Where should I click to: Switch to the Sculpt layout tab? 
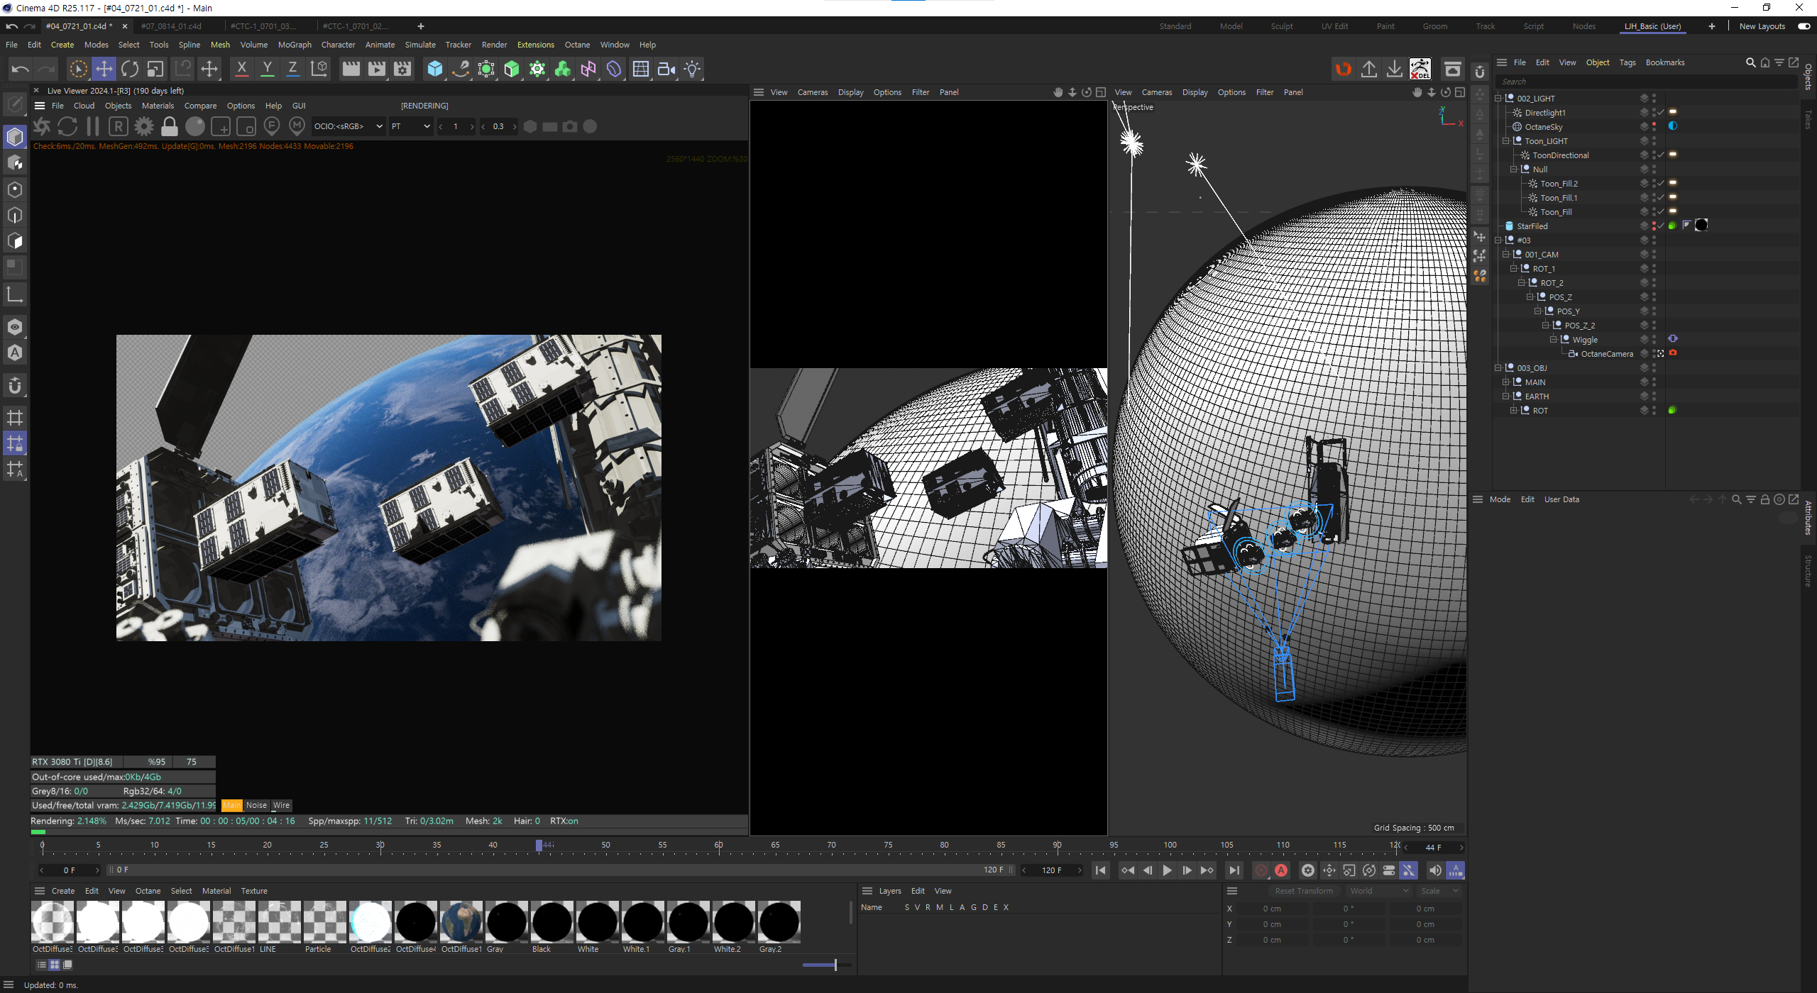point(1281,26)
